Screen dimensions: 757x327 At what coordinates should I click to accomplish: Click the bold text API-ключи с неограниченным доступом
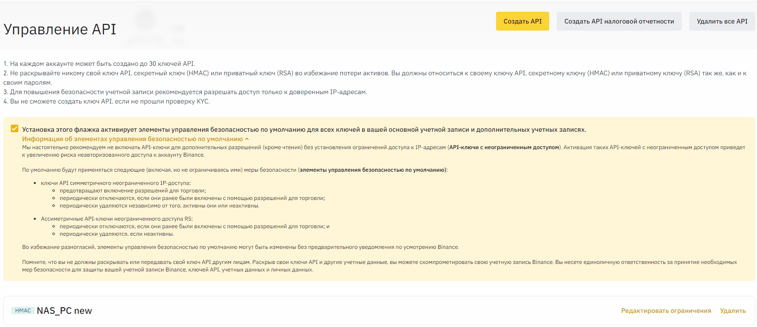[504, 147]
